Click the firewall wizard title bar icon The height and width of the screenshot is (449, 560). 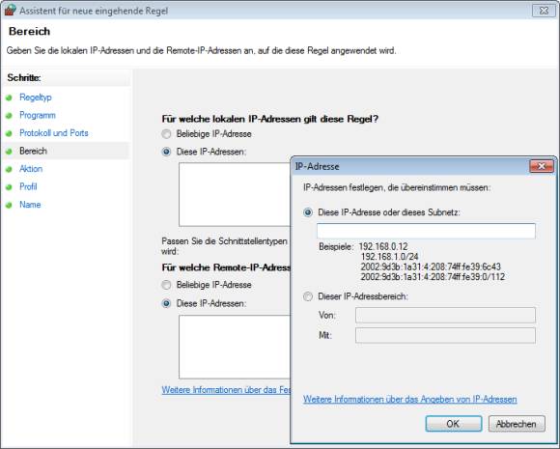10,10
